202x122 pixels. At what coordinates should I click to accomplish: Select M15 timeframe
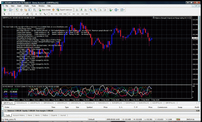tap(60, 14)
